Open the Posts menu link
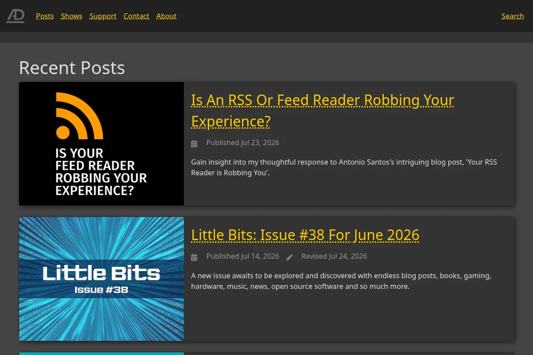 click(x=45, y=16)
